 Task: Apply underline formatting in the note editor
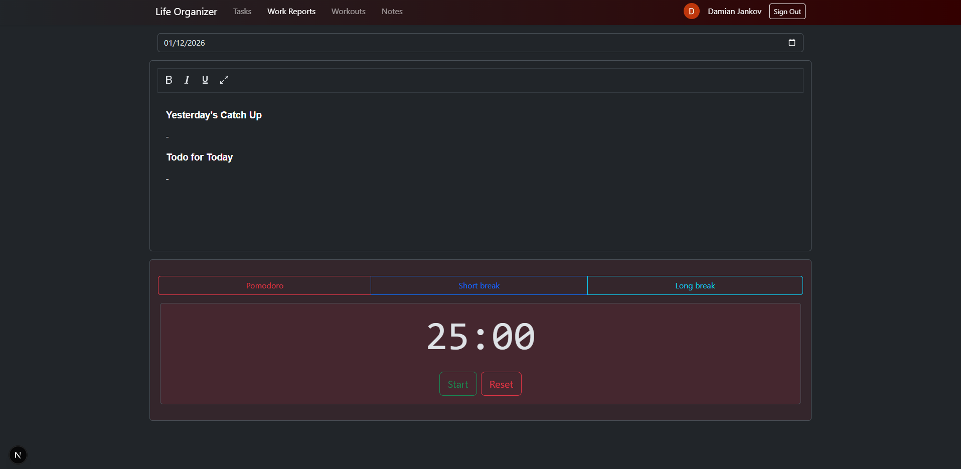205,80
